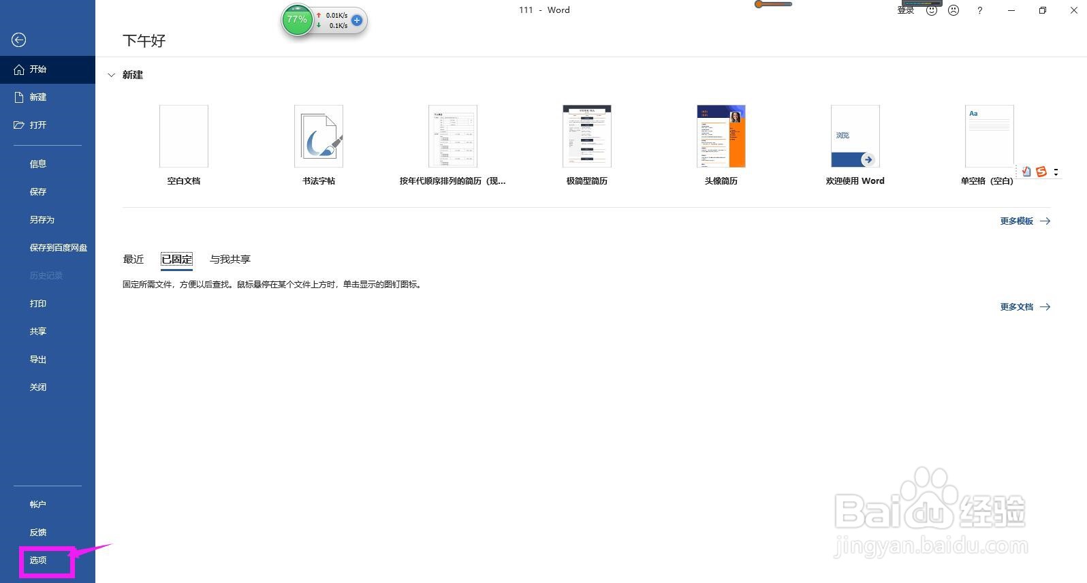
Task: Collapse the 新建 section chevron
Action: point(112,75)
